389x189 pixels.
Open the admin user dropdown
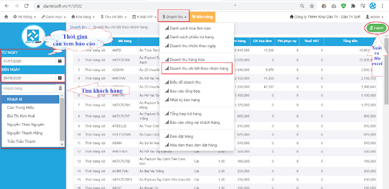tap(375, 17)
